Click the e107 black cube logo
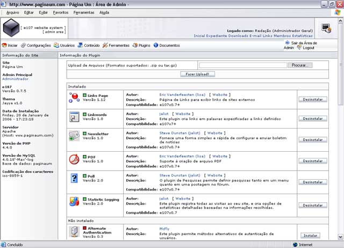344x248 pixels. (11, 27)
